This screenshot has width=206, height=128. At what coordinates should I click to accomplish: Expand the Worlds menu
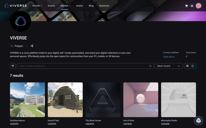pos(37,6)
